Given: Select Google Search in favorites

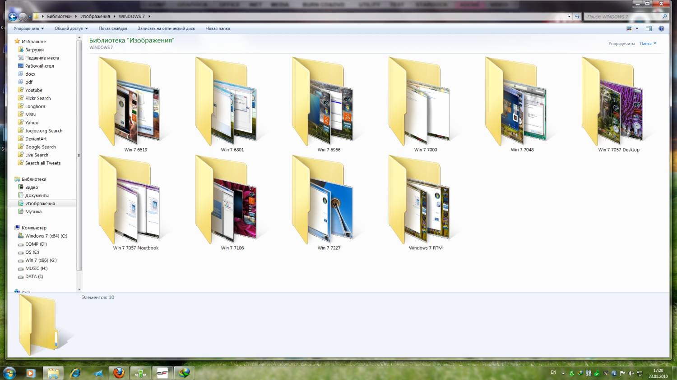Looking at the screenshot, I should (x=40, y=147).
